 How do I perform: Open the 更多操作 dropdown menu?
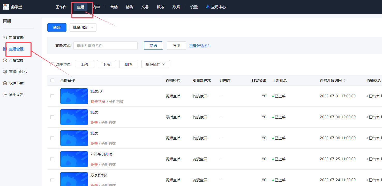[x=155, y=64]
